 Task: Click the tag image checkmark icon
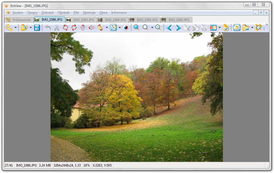pyautogui.click(x=226, y=28)
